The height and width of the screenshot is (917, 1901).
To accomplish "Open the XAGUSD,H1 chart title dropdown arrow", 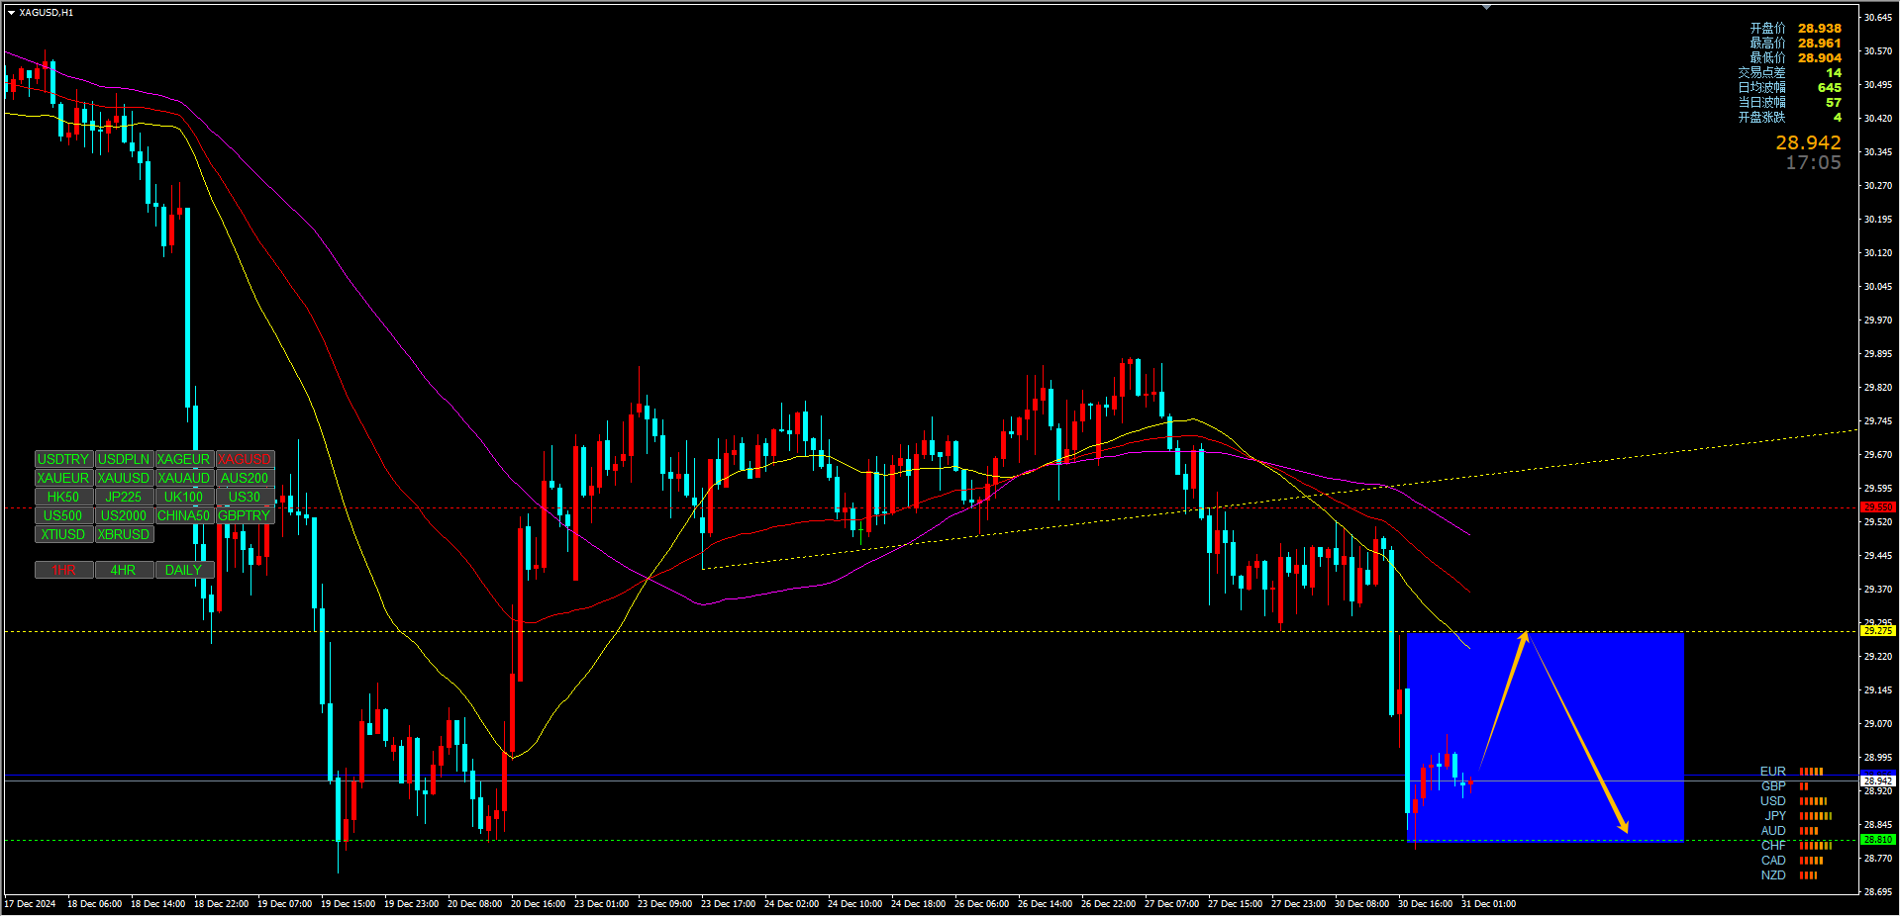I will (11, 13).
